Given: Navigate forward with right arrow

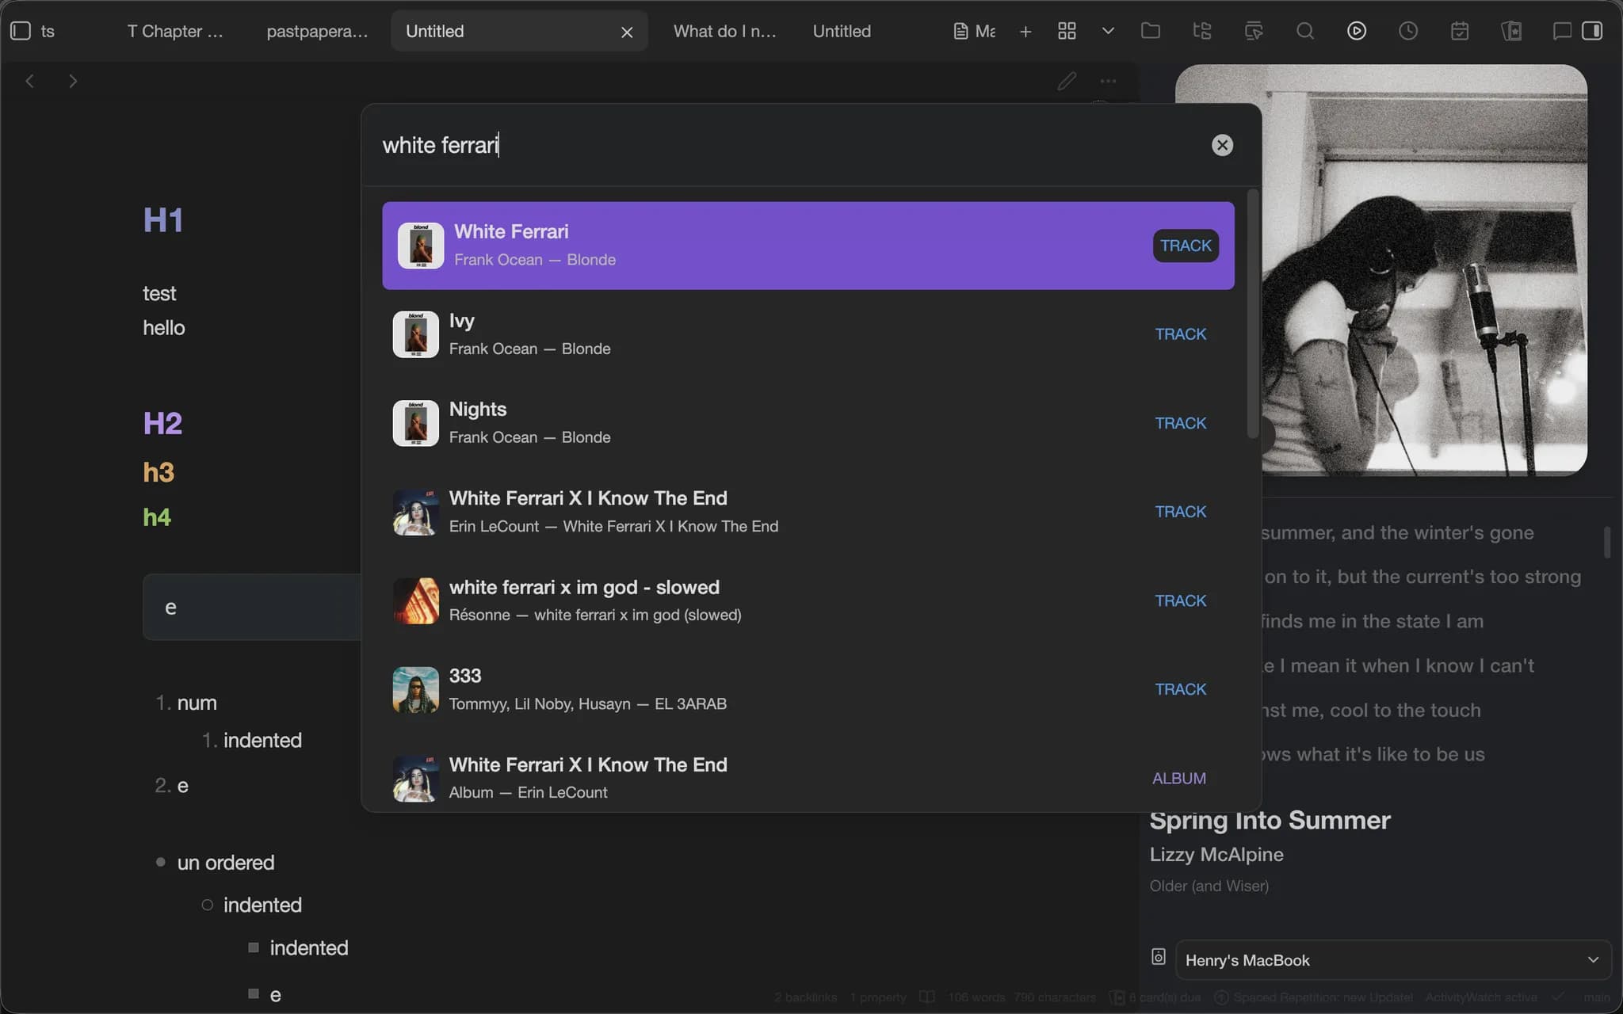Looking at the screenshot, I should click(73, 81).
